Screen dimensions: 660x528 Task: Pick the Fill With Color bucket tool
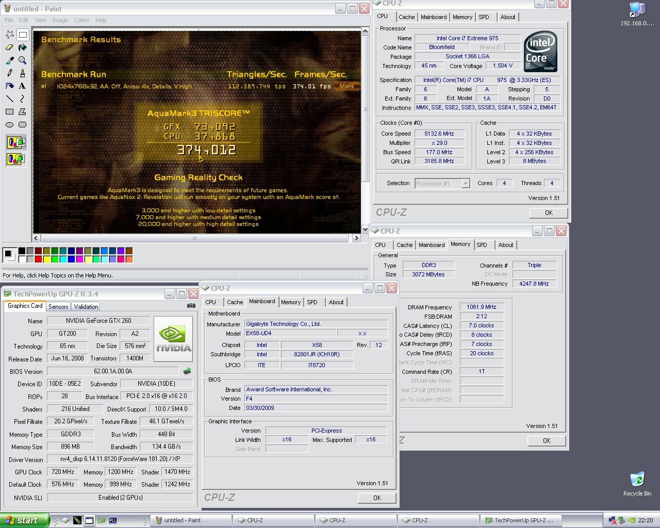(23, 47)
